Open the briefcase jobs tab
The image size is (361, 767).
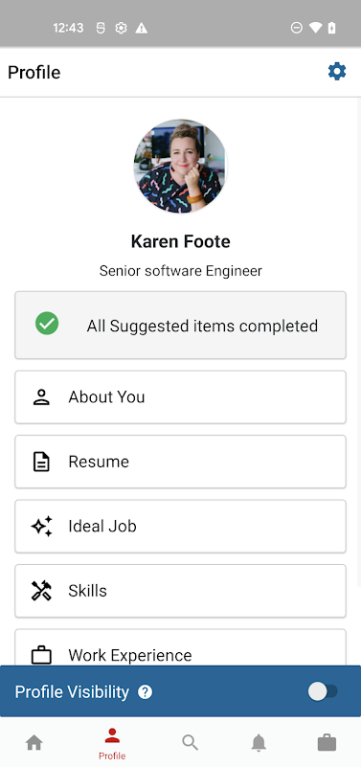(327, 742)
